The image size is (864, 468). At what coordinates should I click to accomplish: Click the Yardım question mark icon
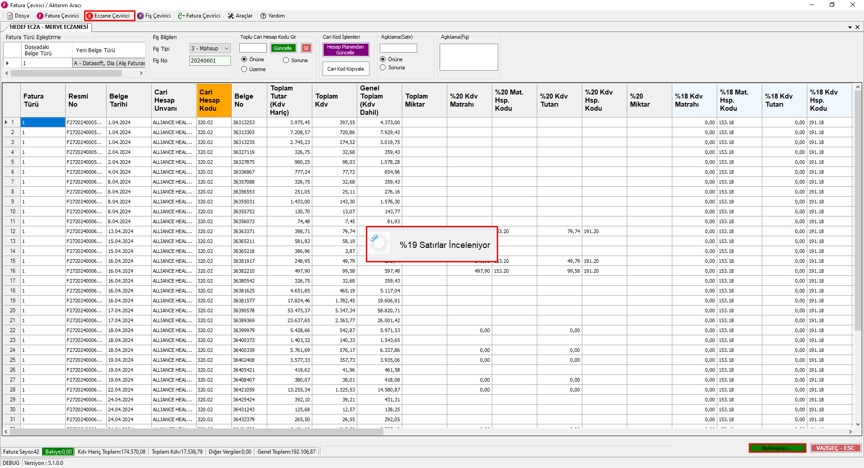(263, 16)
